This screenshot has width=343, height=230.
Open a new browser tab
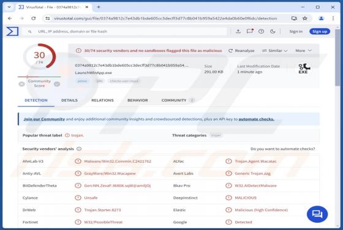pos(99,7)
